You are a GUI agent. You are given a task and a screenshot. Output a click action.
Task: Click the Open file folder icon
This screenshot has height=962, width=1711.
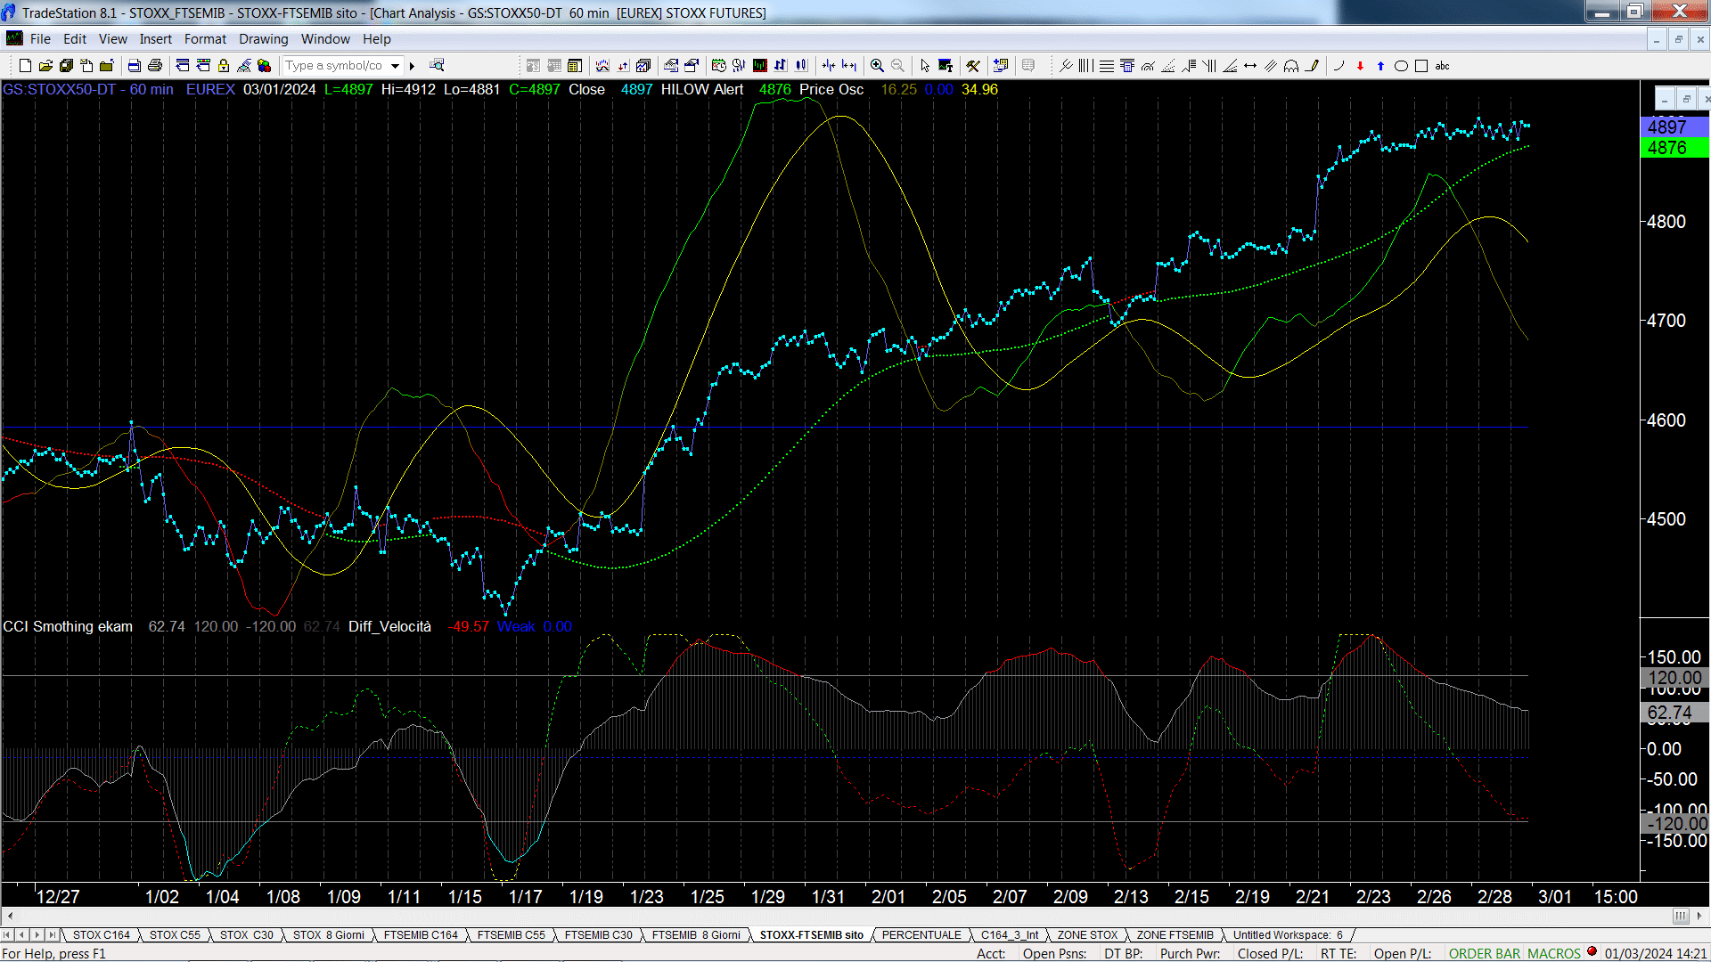point(45,65)
